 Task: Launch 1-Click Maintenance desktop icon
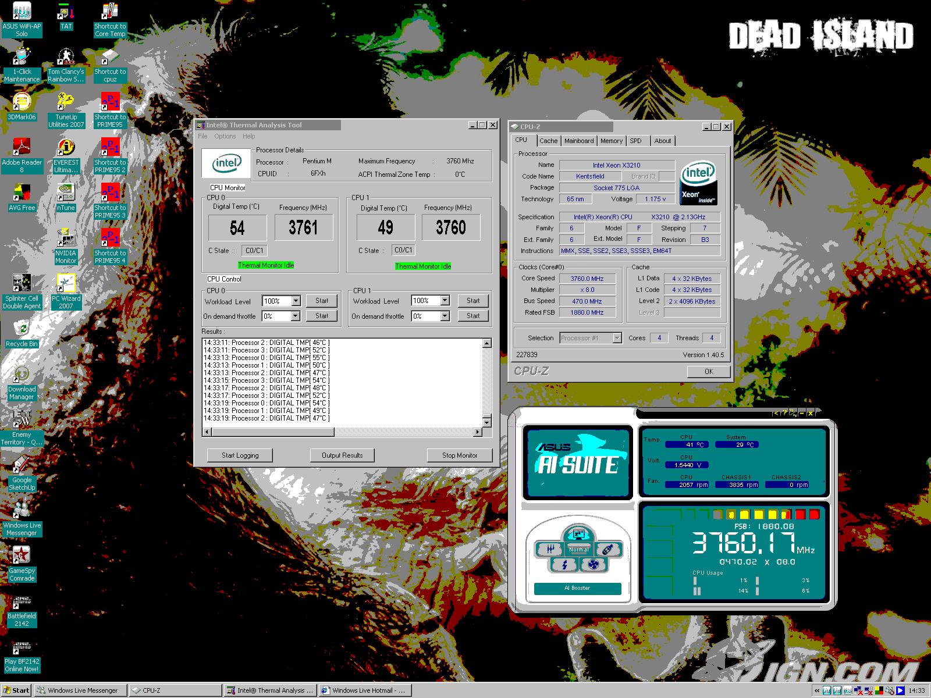22,65
